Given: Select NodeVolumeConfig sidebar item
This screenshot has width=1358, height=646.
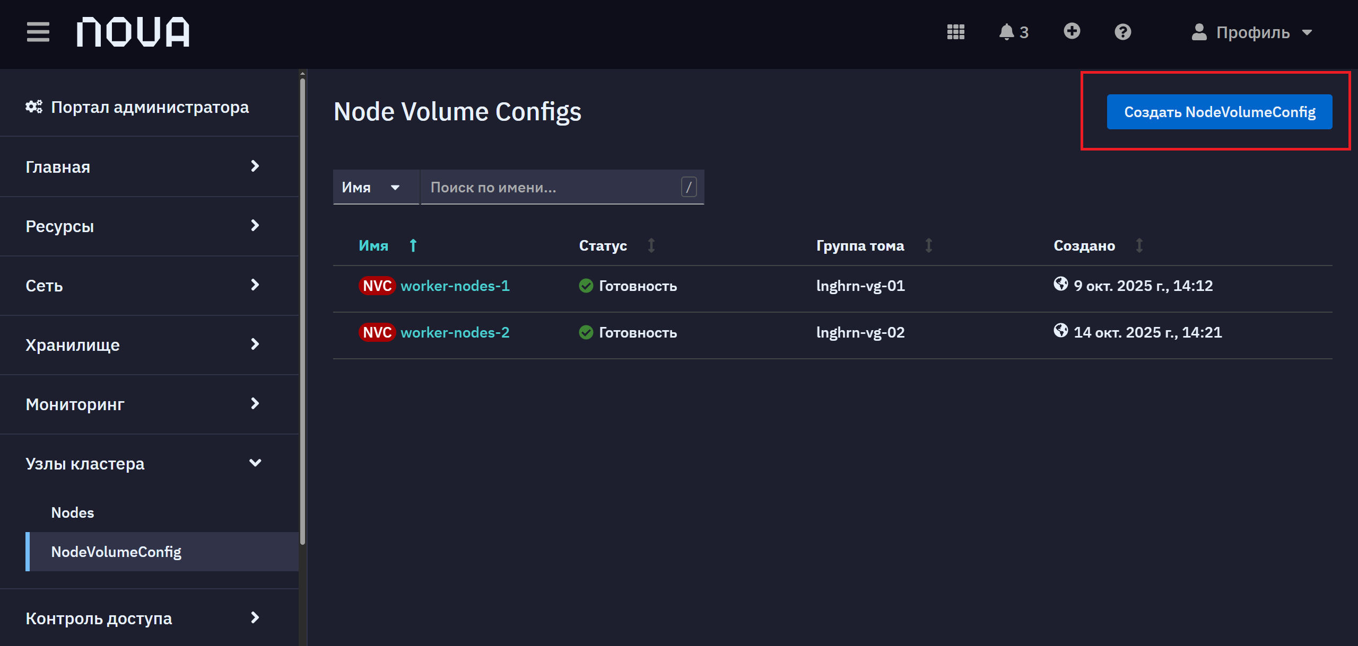Looking at the screenshot, I should pyautogui.click(x=162, y=552).
